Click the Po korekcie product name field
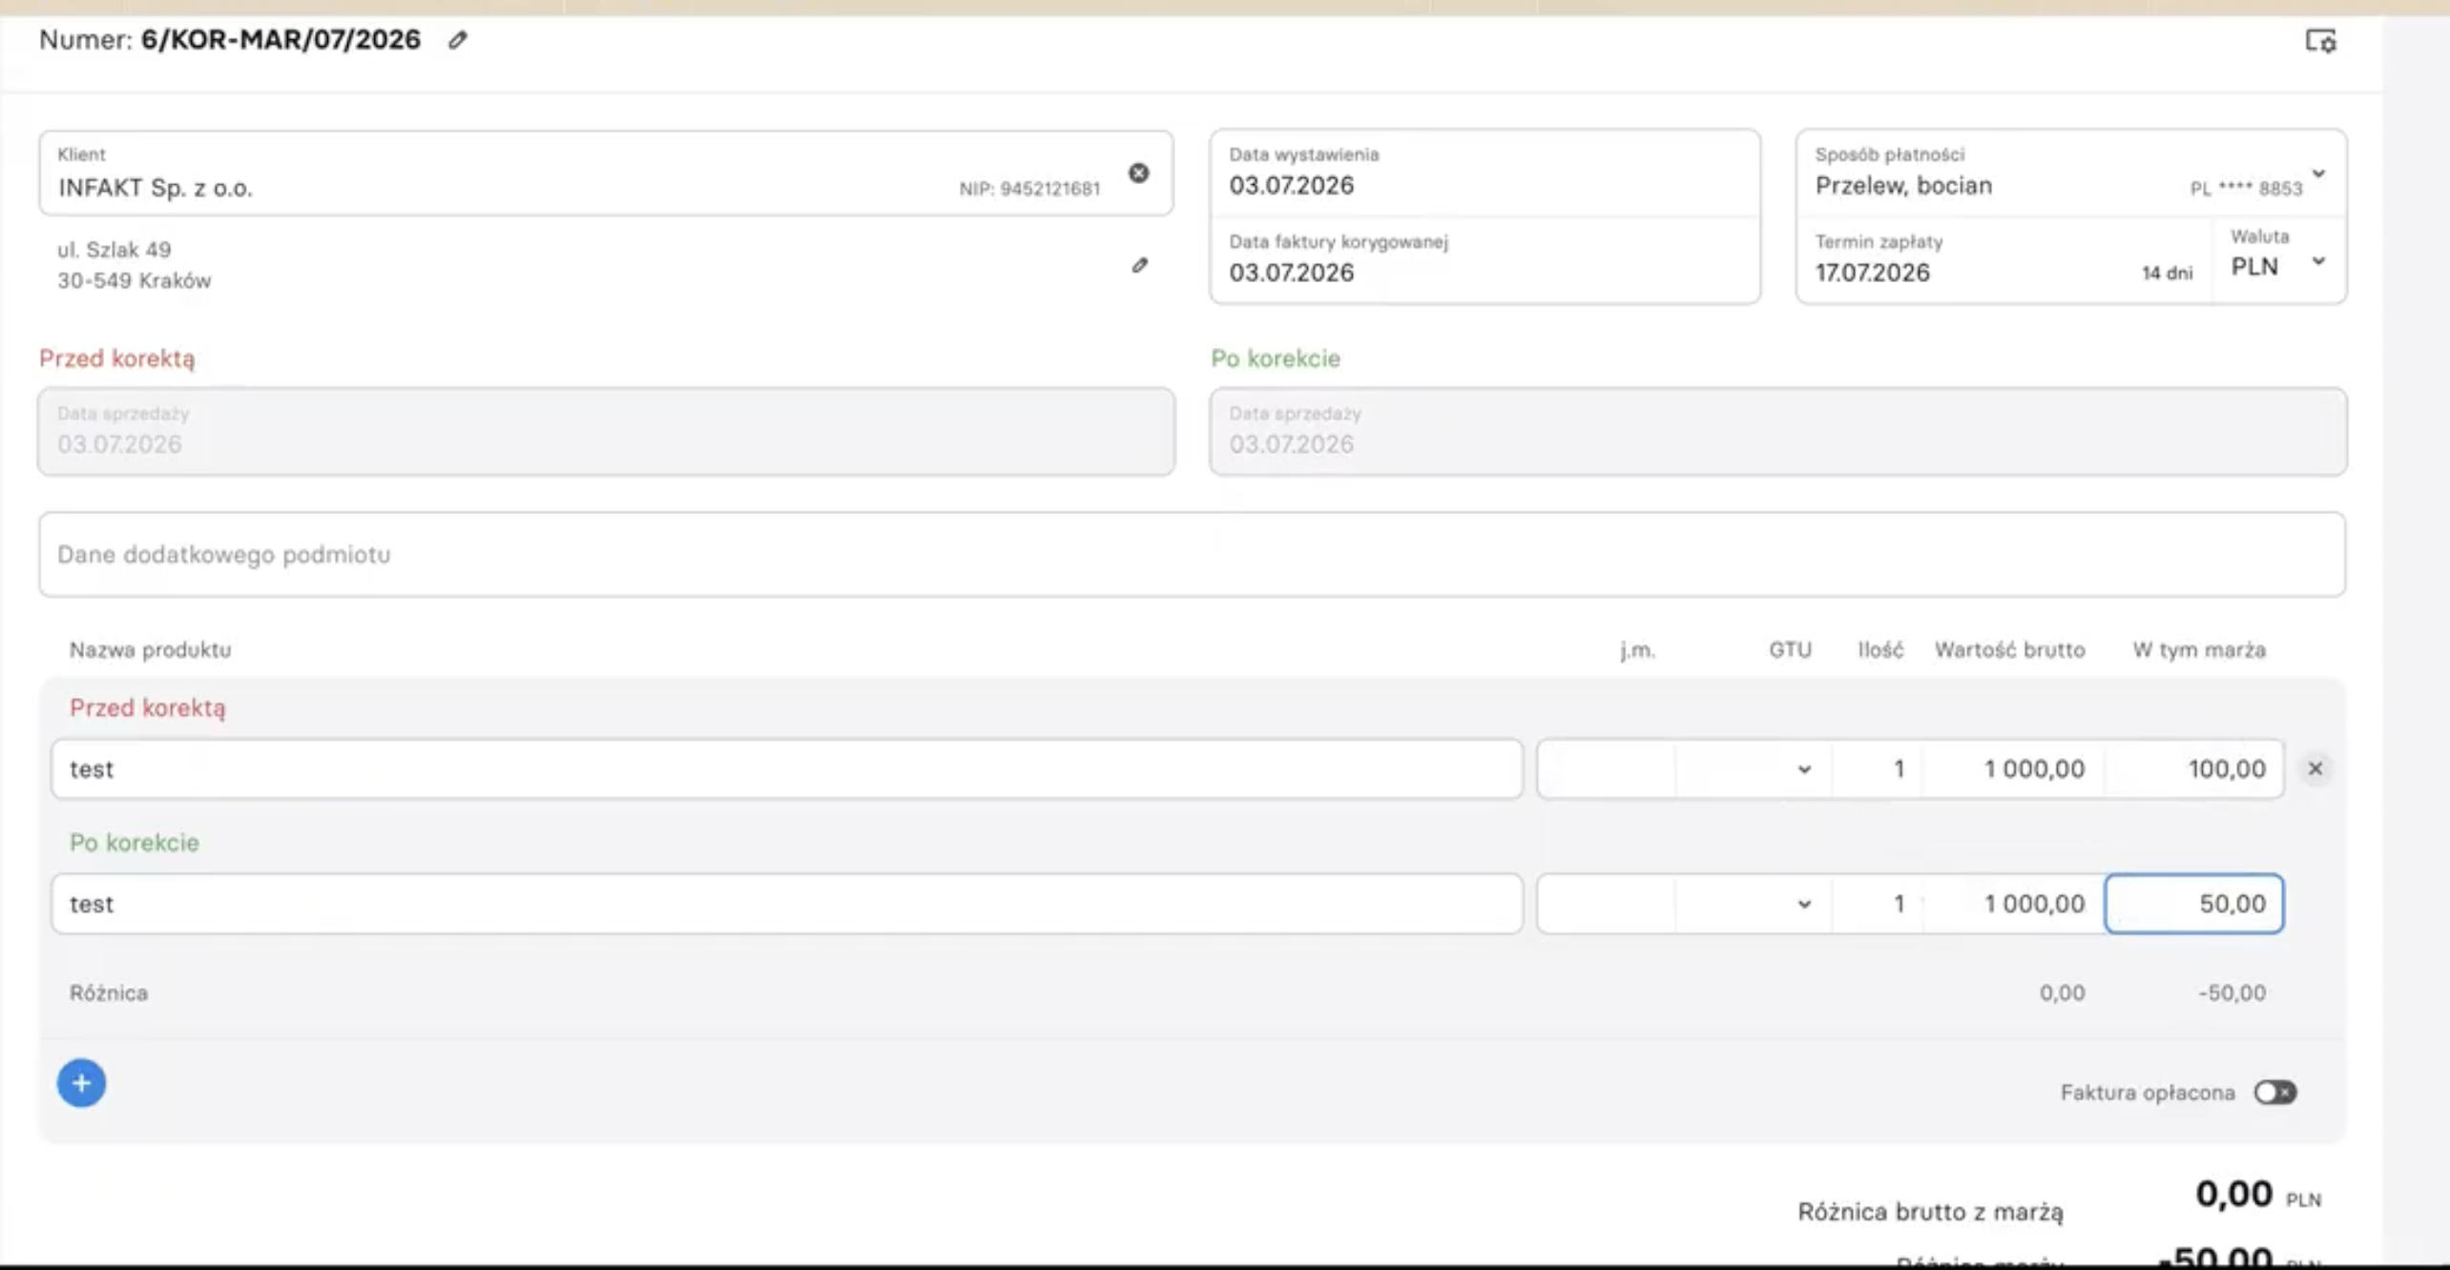The width and height of the screenshot is (2450, 1270). 787,904
